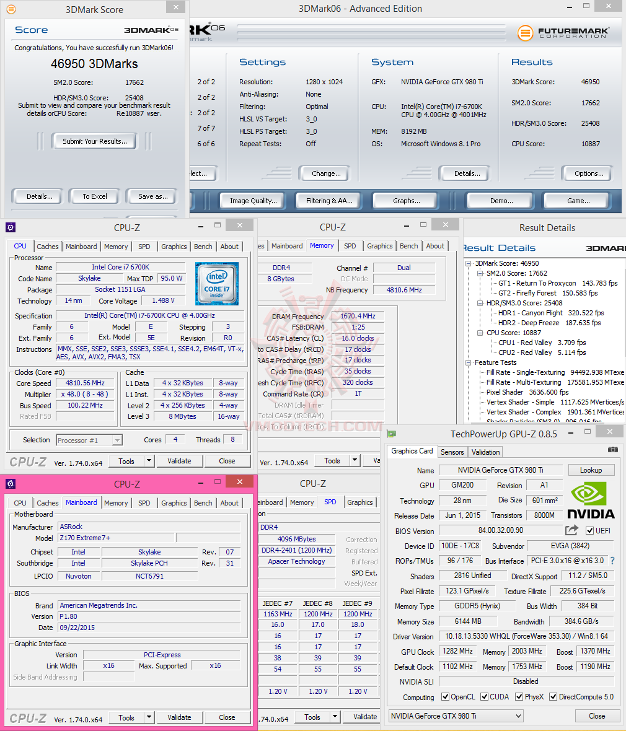The width and height of the screenshot is (626, 731).
Task: Switch to Bench tab in CPU-Z CPU window
Action: coord(203,247)
